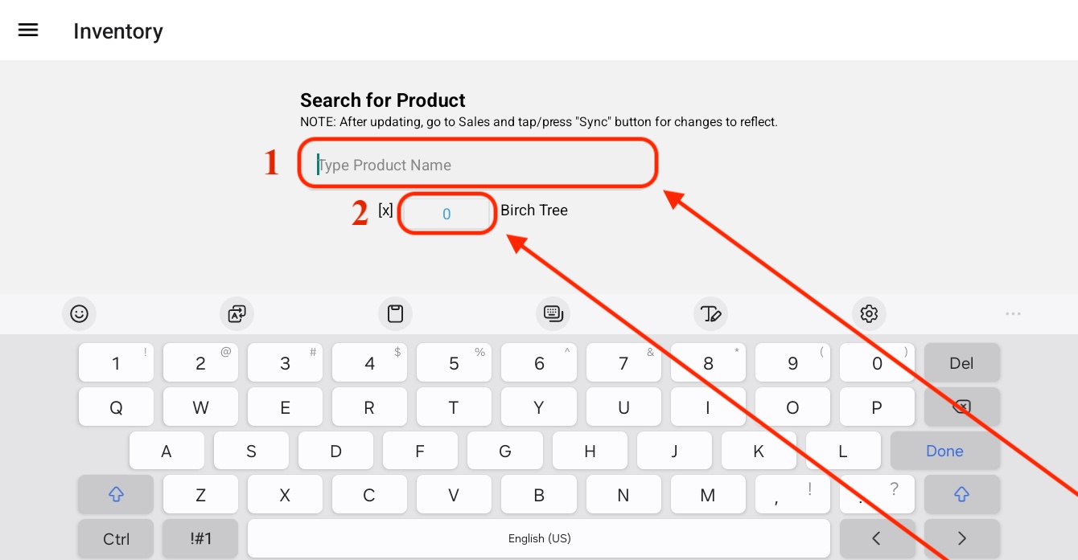
Task: Toggle the right Shift key
Action: point(961,495)
